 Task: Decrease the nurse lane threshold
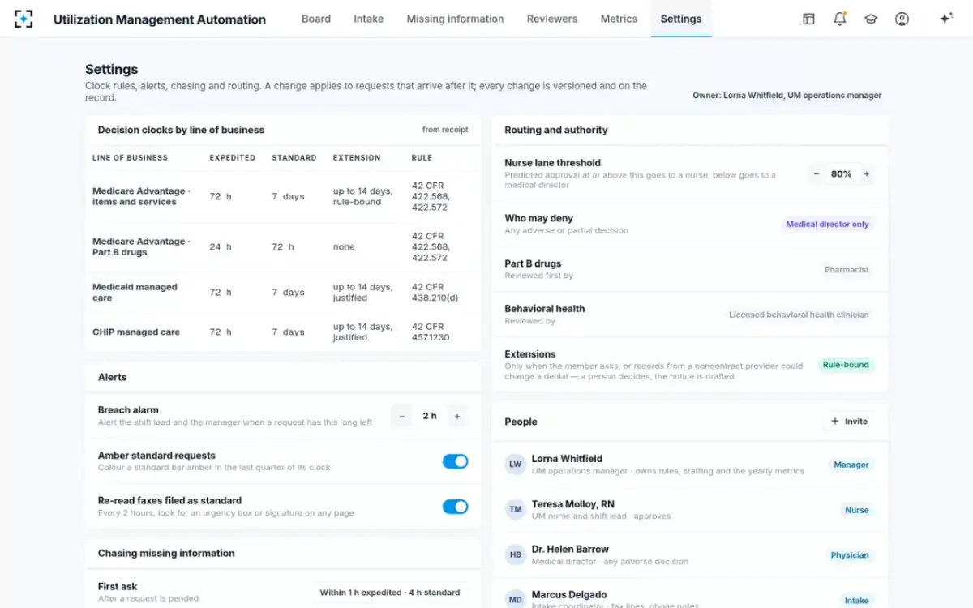(x=817, y=174)
